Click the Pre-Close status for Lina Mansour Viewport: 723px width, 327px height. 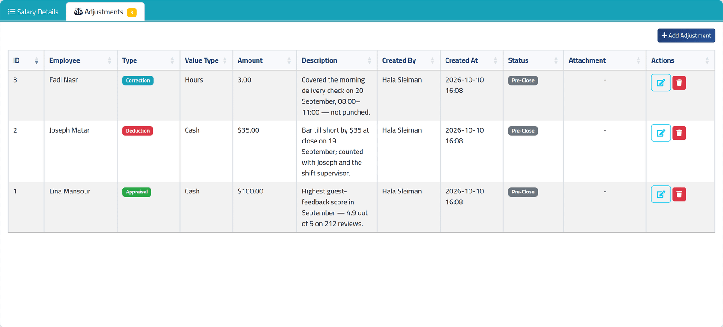point(523,192)
